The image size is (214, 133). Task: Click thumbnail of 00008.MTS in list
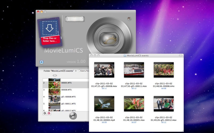[54, 92]
